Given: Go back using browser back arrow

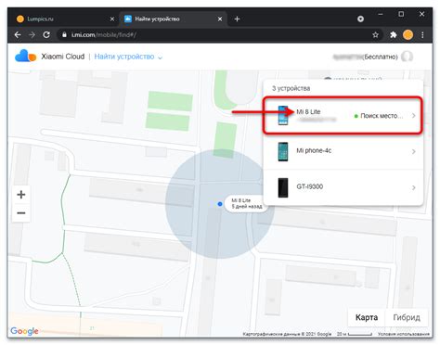Looking at the screenshot, I should coord(18,35).
